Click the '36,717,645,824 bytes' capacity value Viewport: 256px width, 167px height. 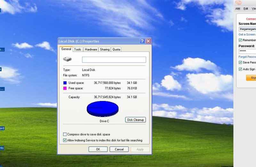(107, 97)
